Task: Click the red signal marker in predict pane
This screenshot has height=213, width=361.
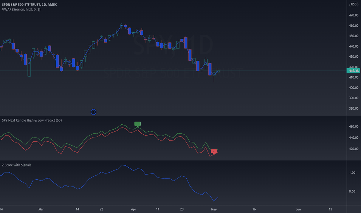Action: (214, 151)
